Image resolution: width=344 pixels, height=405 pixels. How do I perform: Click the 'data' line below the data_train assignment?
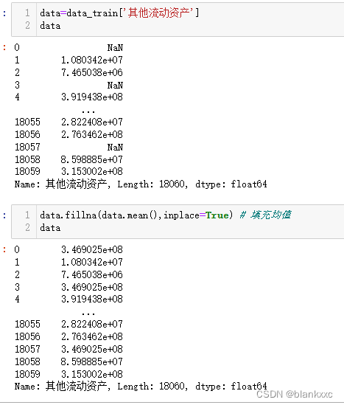(x=50, y=26)
